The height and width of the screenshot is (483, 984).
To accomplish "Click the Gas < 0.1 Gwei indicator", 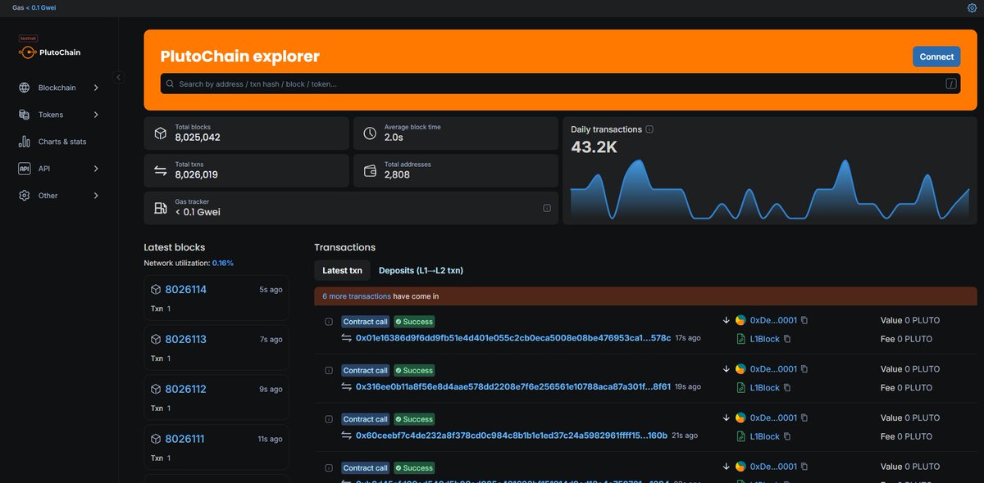I will click(x=34, y=7).
